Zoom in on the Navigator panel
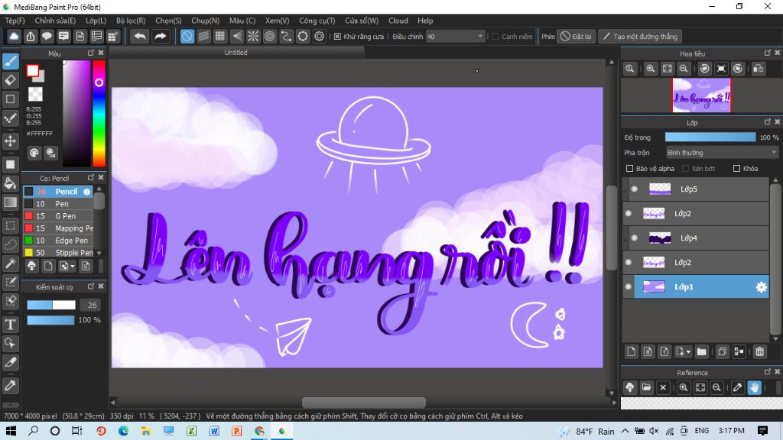783x440 pixels. click(x=650, y=69)
